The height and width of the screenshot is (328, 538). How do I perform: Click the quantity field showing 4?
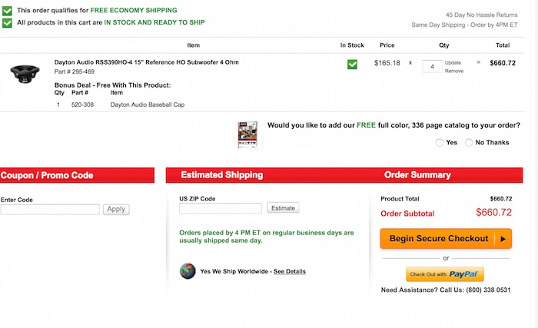click(x=432, y=67)
